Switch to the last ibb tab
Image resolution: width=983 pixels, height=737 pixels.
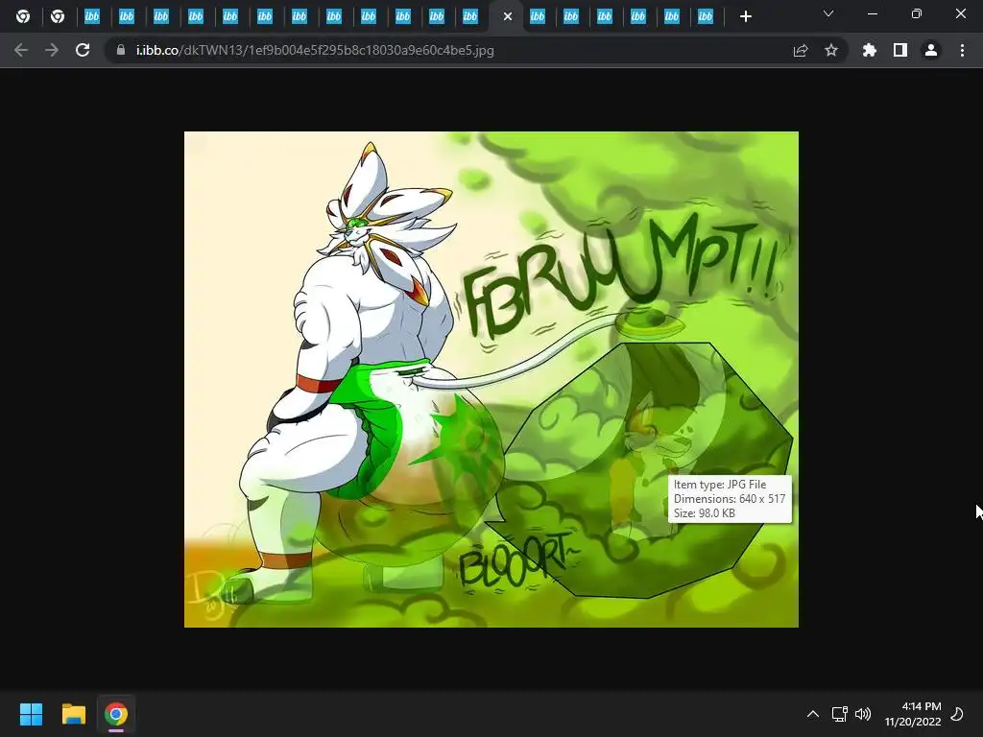[x=706, y=16]
